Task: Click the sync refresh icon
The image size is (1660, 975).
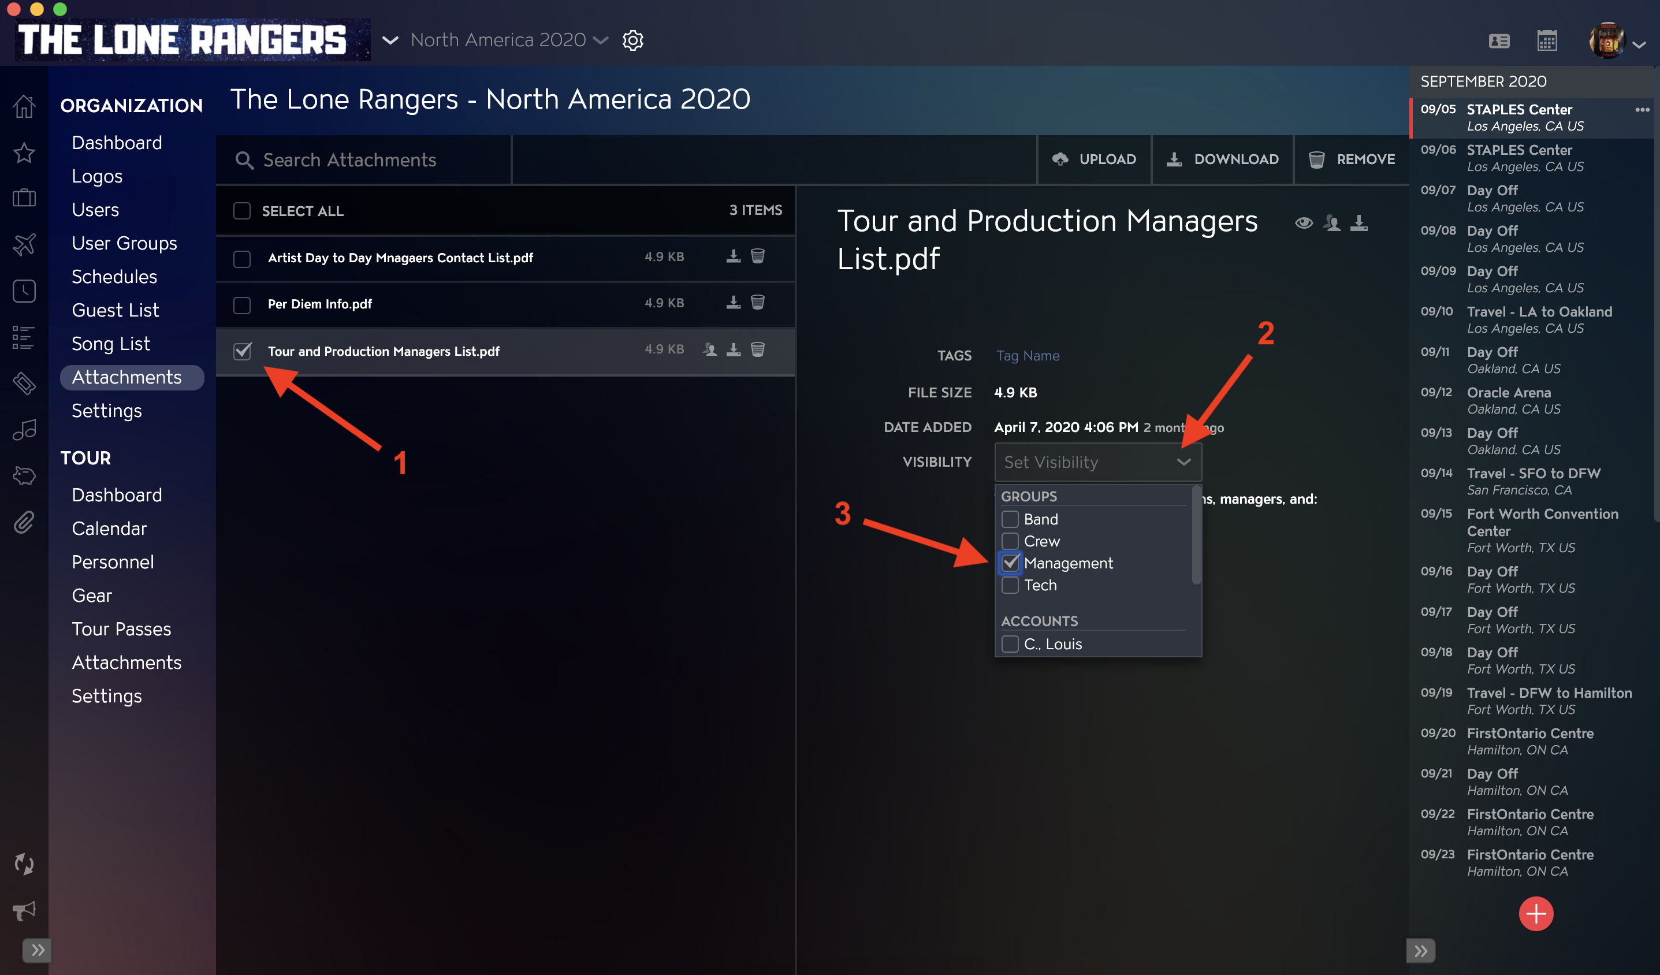Action: pos(24,864)
